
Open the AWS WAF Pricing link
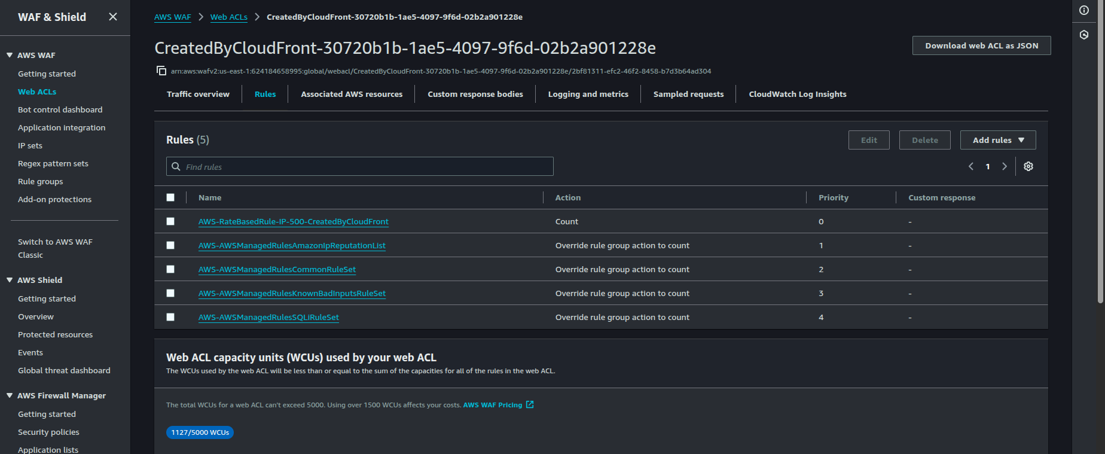point(493,405)
